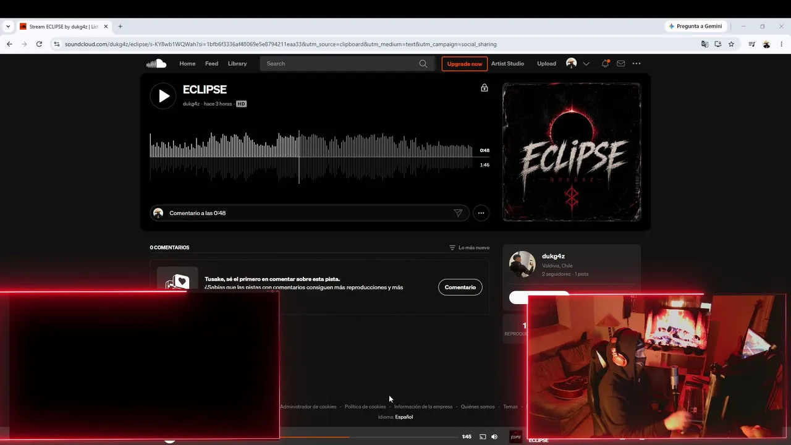Play the ECLIPSE track

pyautogui.click(x=163, y=96)
